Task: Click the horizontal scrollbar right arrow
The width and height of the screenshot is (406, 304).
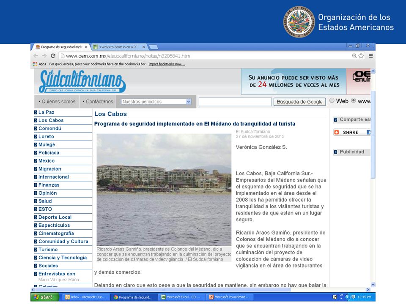Action: (x=368, y=290)
